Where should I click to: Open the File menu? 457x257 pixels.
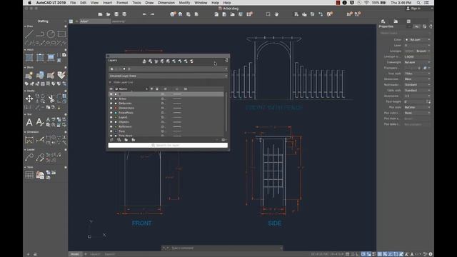coord(73,3)
